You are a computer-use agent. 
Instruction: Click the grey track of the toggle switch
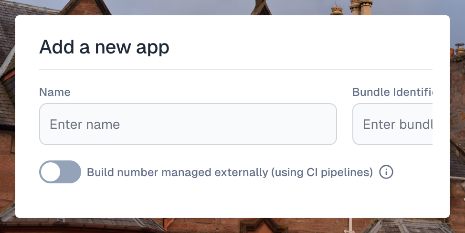click(71, 172)
